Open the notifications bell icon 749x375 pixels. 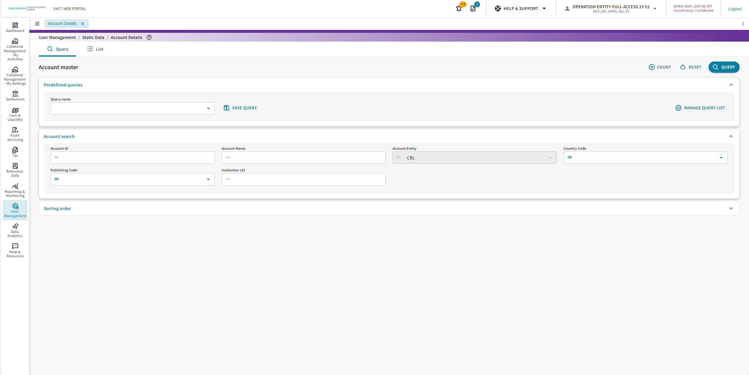tap(459, 8)
